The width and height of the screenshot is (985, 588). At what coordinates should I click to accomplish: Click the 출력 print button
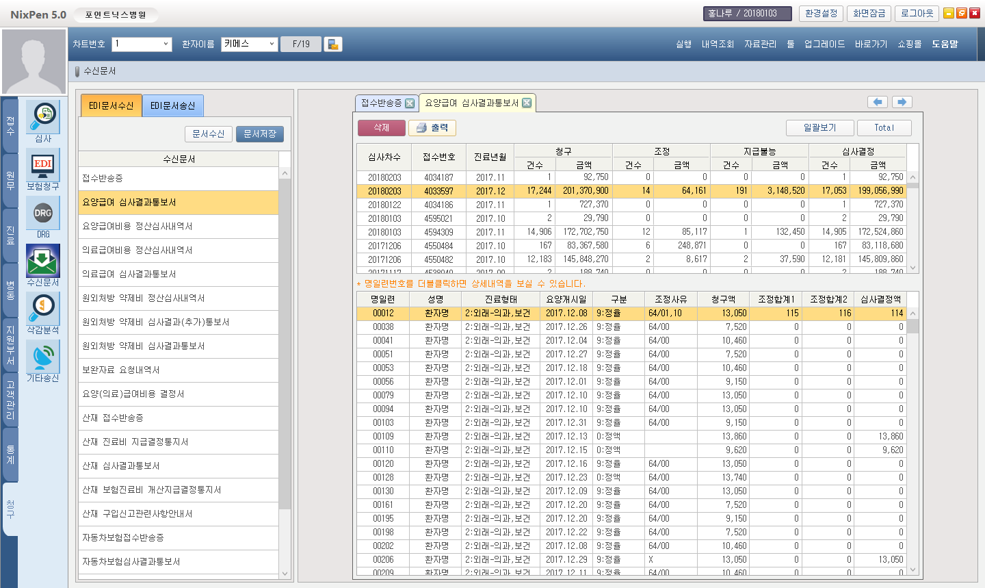432,128
